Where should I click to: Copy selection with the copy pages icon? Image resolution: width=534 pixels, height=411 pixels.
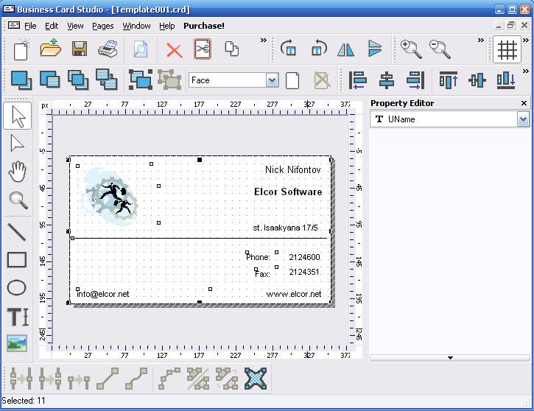point(232,49)
